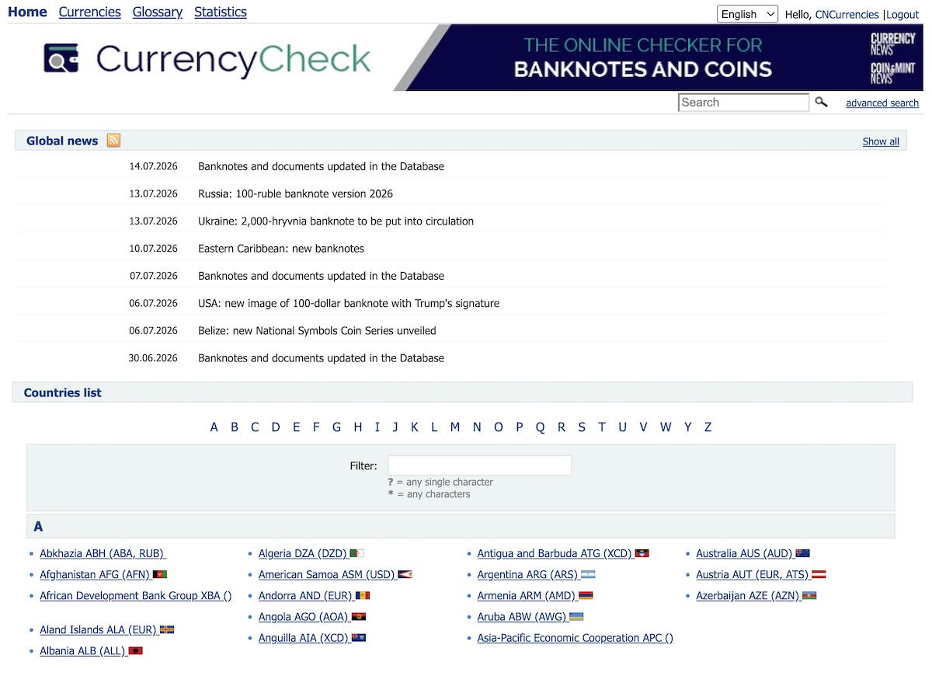The image size is (932, 683).
Task: Open Abkhazia ABH (ABA, RUB) link
Action: tap(103, 554)
